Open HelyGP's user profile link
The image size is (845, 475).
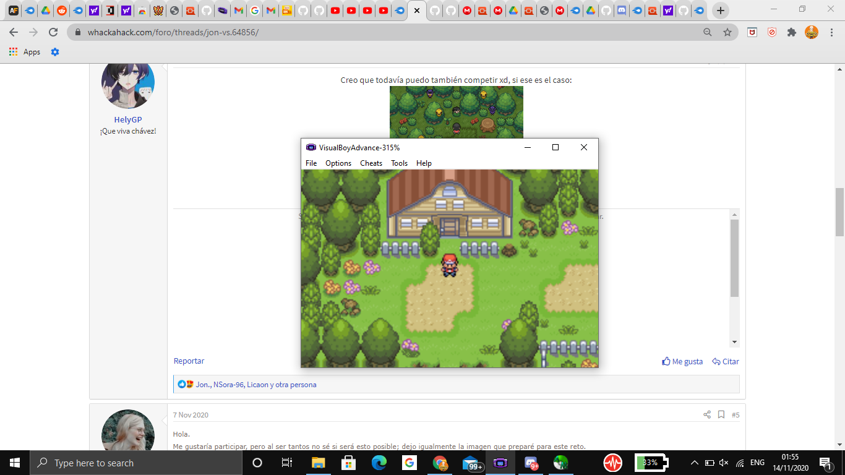point(128,120)
